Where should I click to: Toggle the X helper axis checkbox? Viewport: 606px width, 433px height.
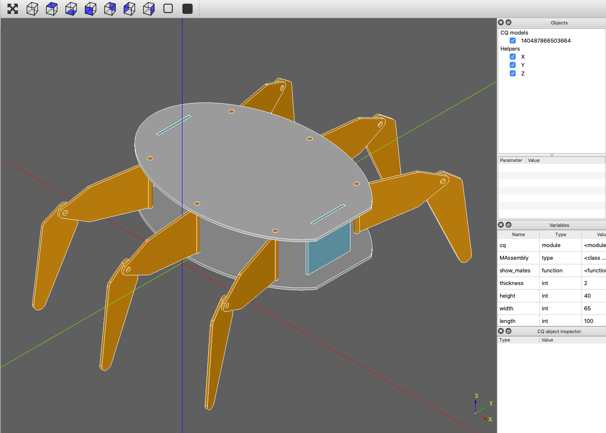513,56
